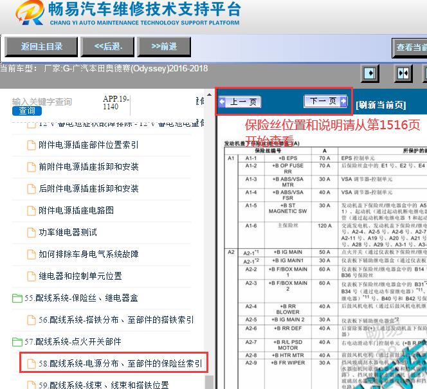Image resolution: width=427 pixels, height=389 pixels.
Task: Click document icon beside 附件电源插座电路图
Action: (x=32, y=210)
